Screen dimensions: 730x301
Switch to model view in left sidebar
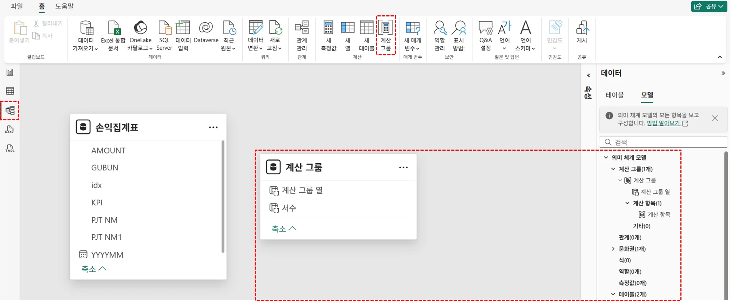coord(10,110)
